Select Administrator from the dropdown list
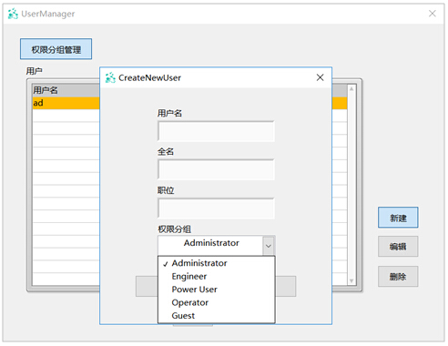 [199, 263]
